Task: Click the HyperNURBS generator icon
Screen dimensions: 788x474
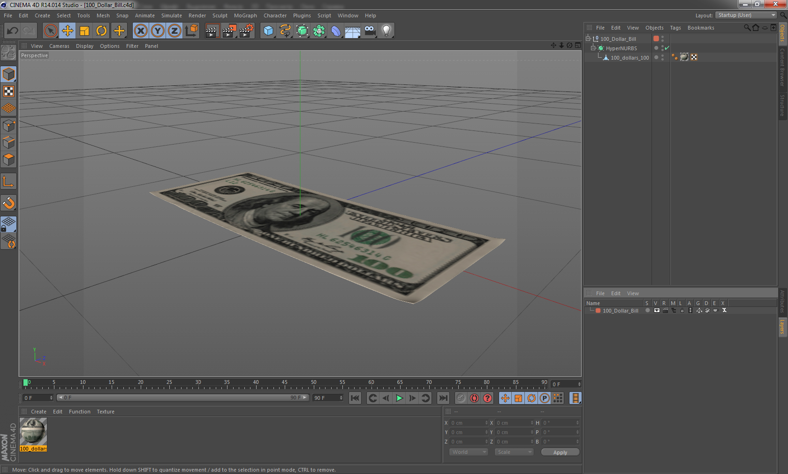Action: (303, 31)
